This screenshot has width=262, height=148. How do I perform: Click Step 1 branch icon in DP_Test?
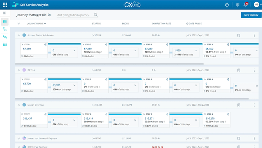click(45, 79)
